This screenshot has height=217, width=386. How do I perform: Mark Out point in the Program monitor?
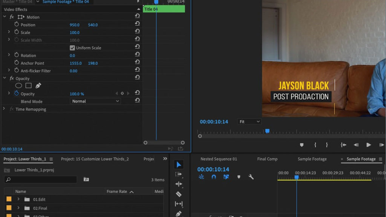[x=327, y=145]
